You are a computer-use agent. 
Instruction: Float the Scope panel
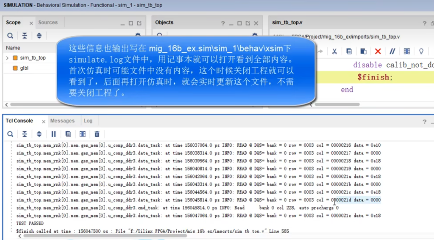tap(139, 23)
